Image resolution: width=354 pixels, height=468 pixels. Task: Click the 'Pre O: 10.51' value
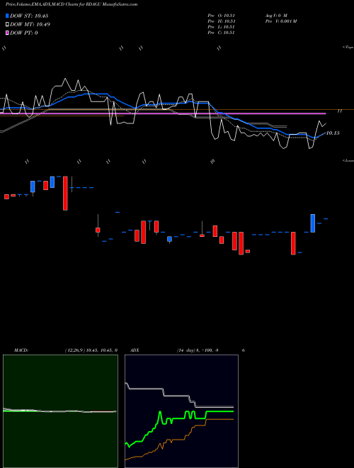(222, 15)
